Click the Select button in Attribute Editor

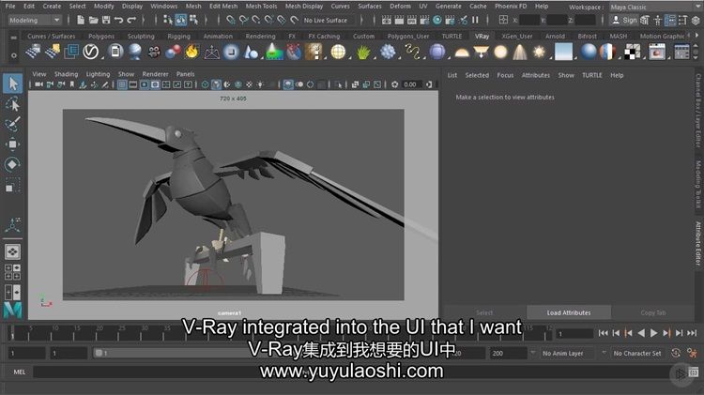[x=484, y=312]
